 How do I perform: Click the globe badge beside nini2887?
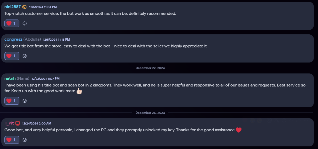pos(24,7)
